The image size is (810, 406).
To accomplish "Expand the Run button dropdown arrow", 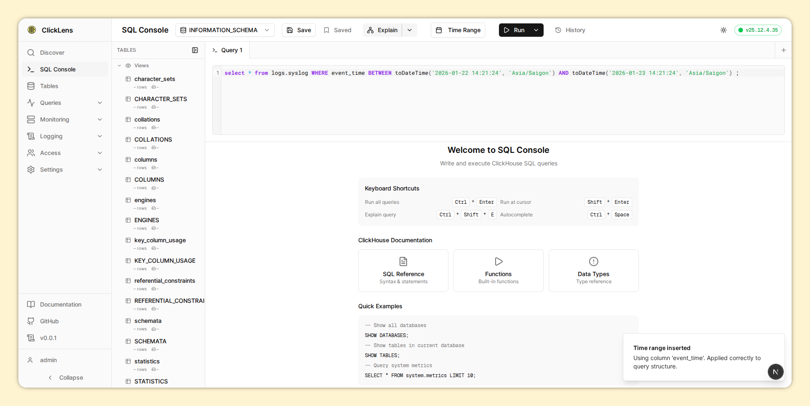I will click(x=536, y=30).
